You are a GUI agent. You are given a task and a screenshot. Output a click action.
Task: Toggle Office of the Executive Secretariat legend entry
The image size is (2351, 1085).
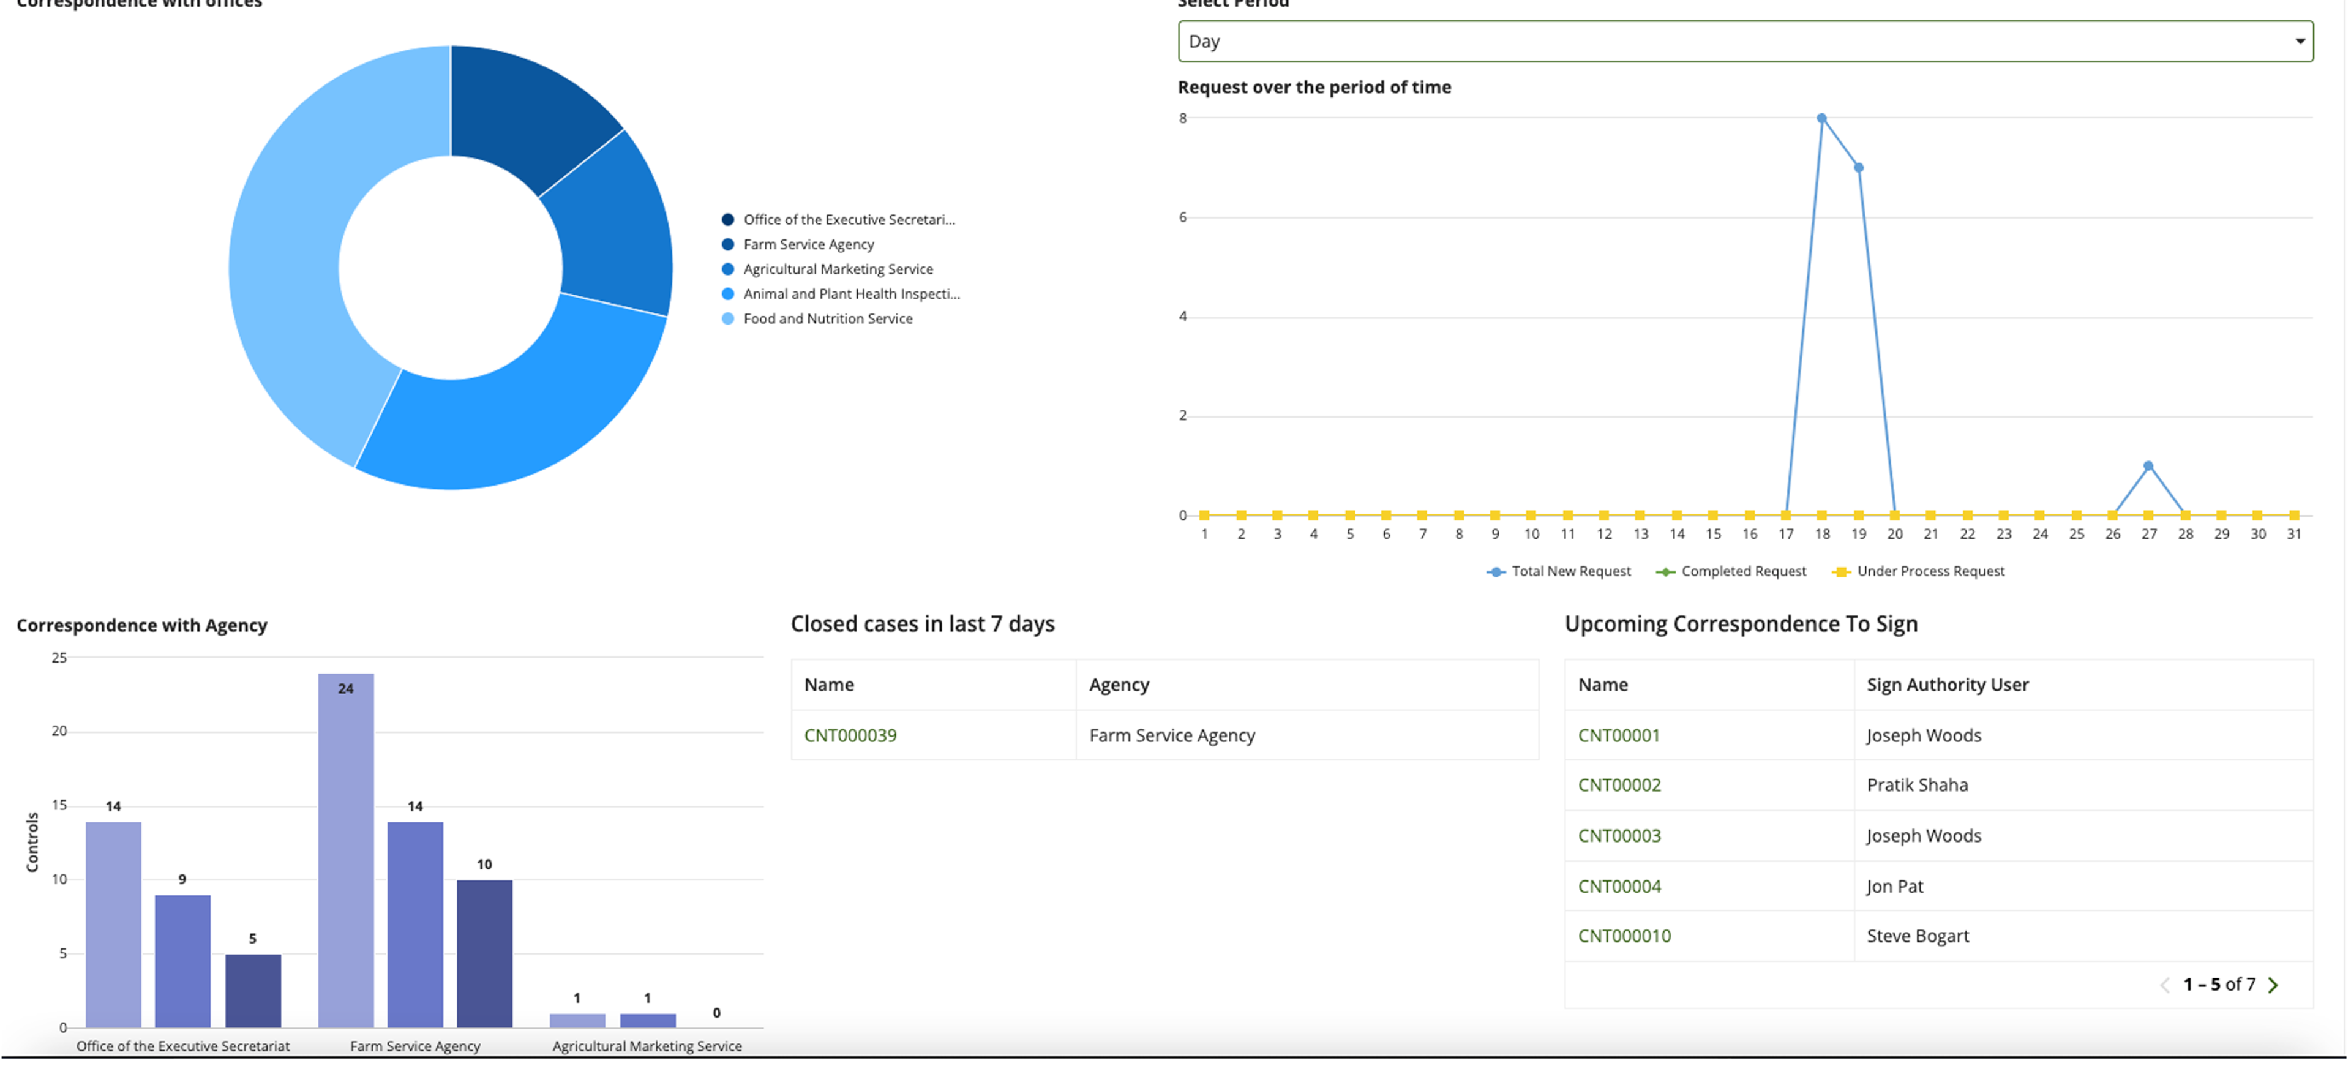click(838, 220)
